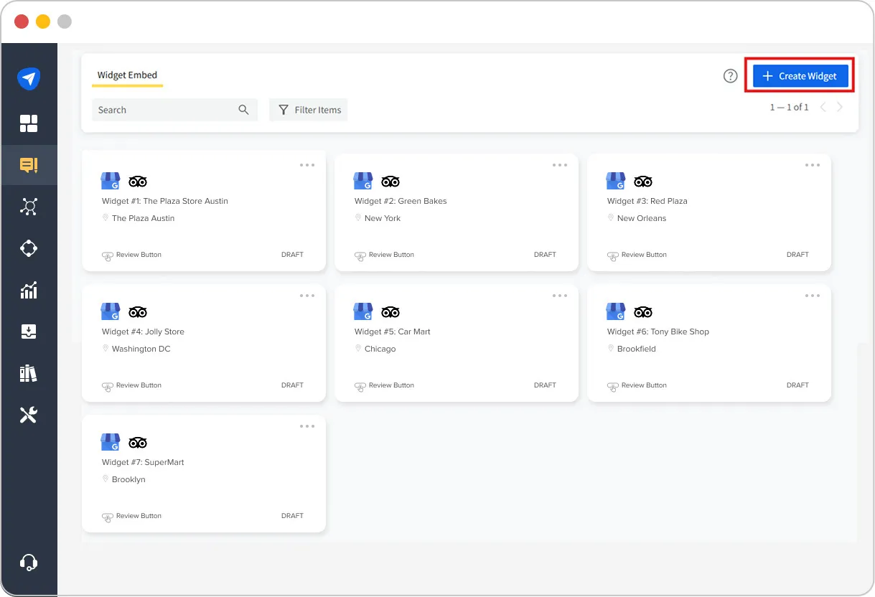
Task: Click the support headset icon at sidebar bottom
Action: point(29,562)
